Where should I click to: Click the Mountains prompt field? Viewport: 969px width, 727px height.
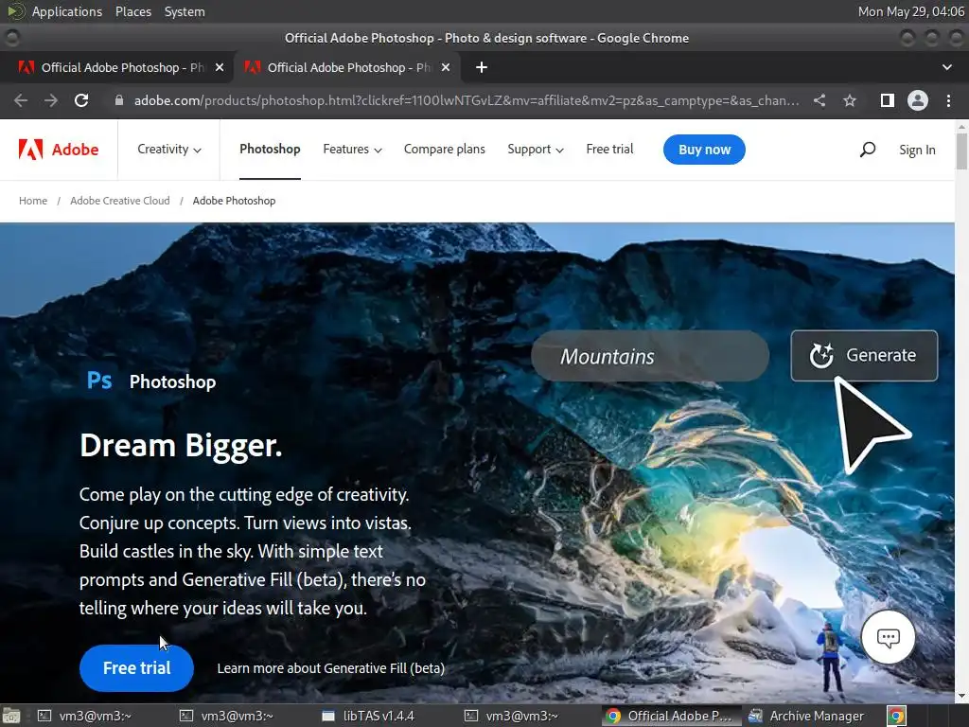coord(650,356)
